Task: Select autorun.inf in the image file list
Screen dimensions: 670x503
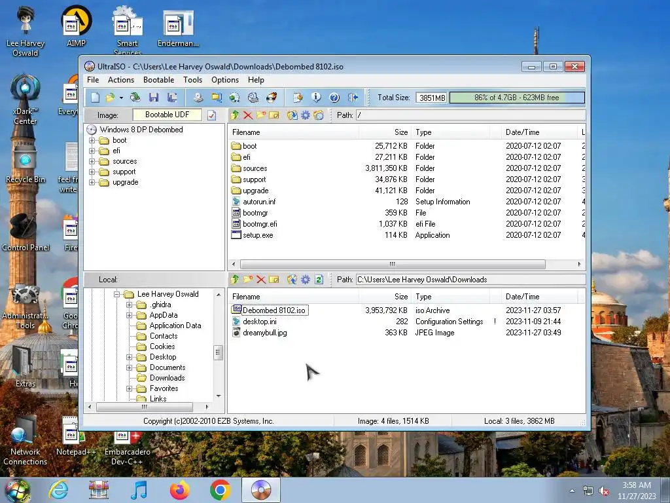Action: 259,202
